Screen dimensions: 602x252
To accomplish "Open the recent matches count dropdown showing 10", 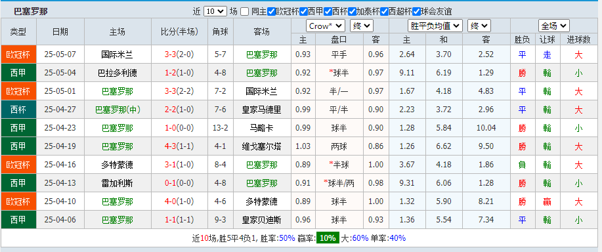I will pos(215,12).
